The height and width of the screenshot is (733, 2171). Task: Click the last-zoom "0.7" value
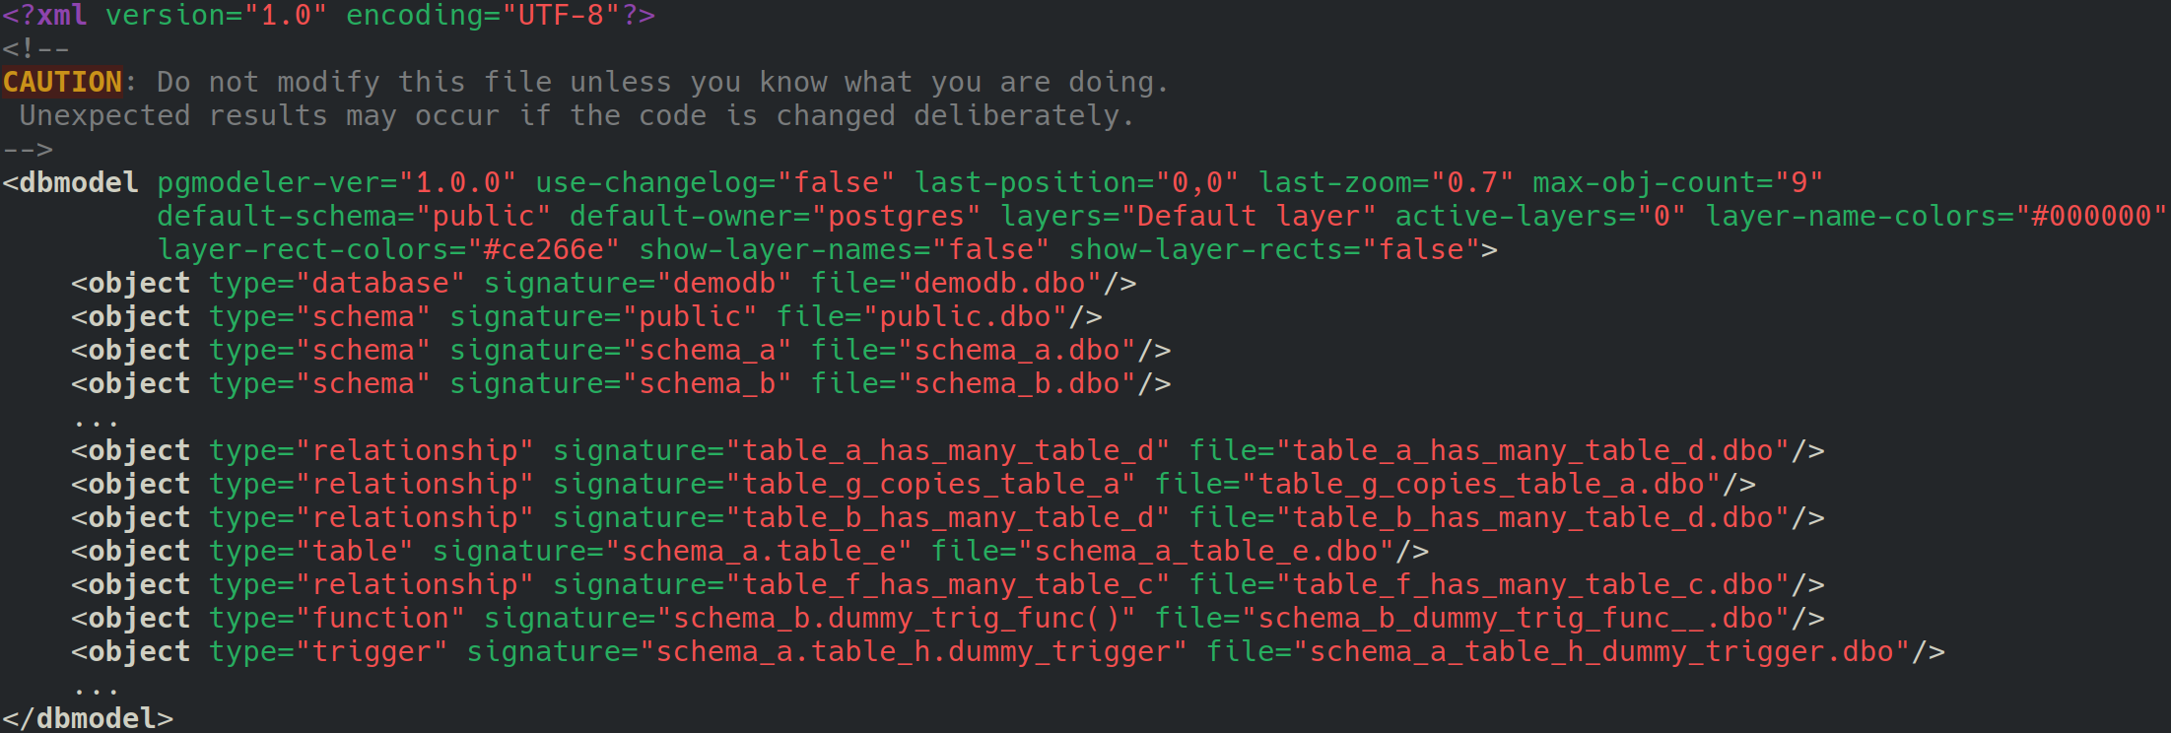[1473, 182]
